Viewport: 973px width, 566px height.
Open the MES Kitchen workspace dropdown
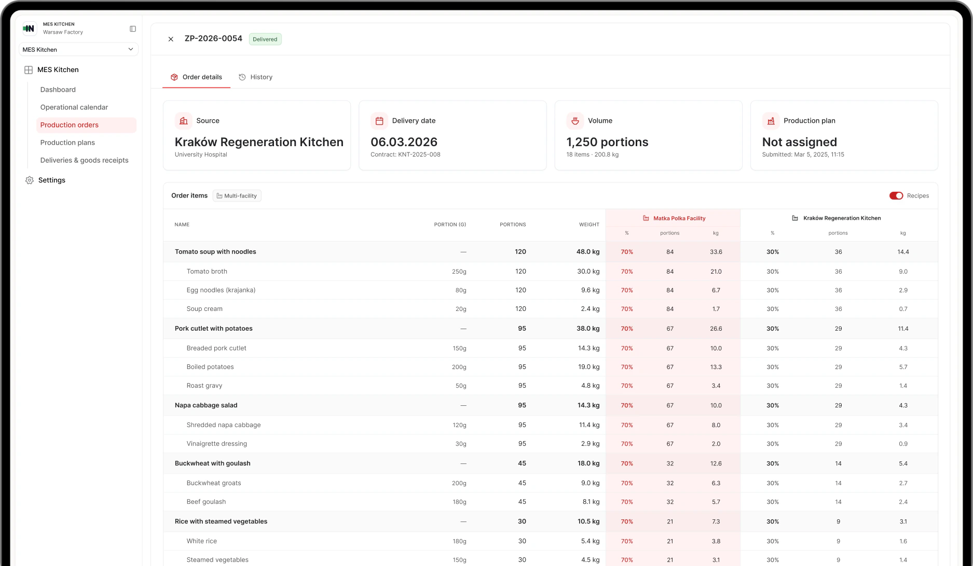click(x=78, y=50)
